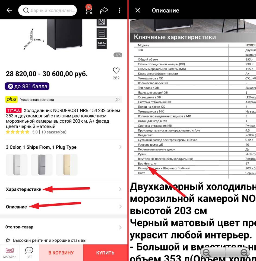Tap the search field with барный холодильник
Viewport: 256px width, 261px height.
(48, 10)
